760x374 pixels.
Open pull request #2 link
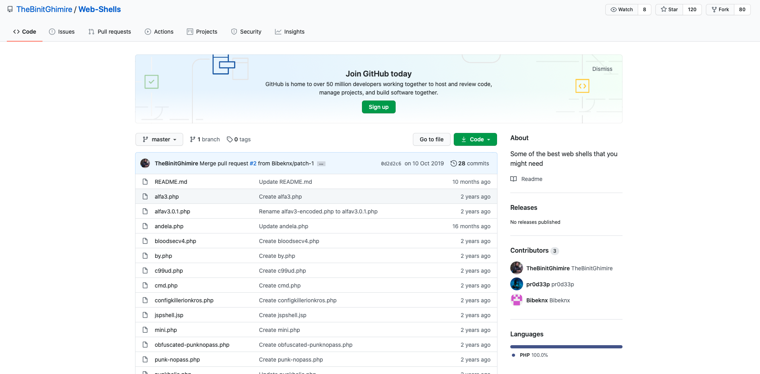[253, 163]
